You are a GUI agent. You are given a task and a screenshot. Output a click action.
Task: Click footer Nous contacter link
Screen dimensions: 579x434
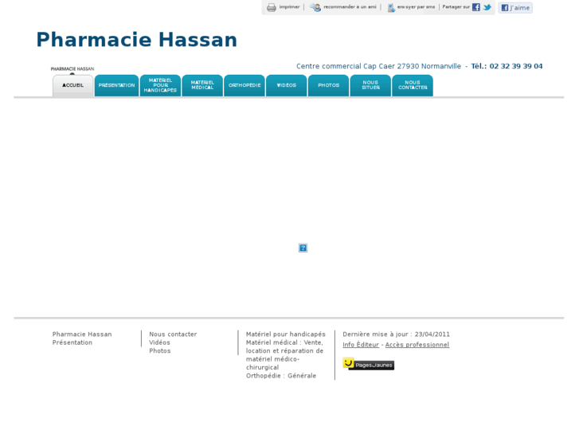tap(173, 334)
